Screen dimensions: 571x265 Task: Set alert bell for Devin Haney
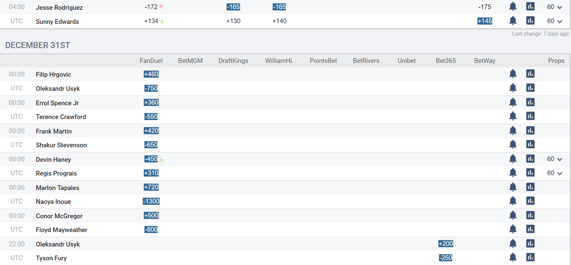tap(513, 159)
